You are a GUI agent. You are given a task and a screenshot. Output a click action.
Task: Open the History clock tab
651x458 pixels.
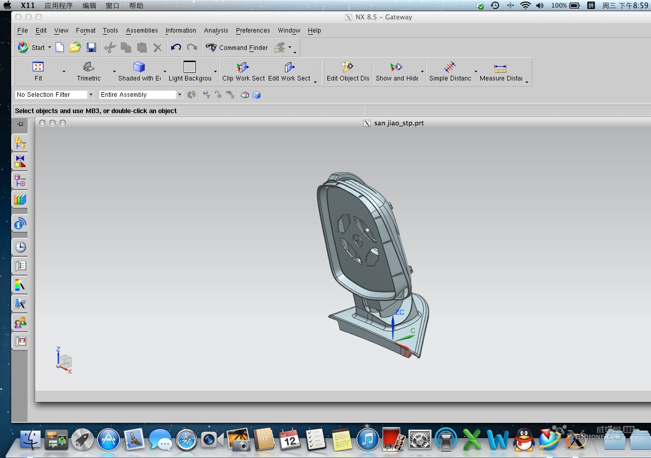point(20,247)
